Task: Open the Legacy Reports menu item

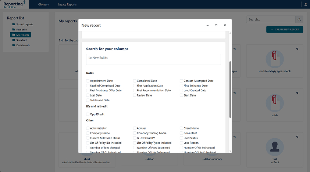Action: coord(67,4)
